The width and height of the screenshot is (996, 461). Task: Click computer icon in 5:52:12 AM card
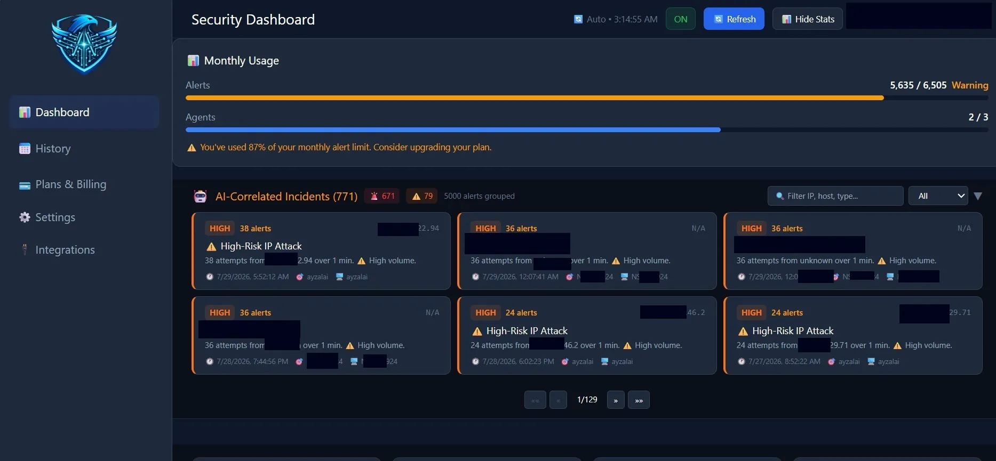point(339,277)
